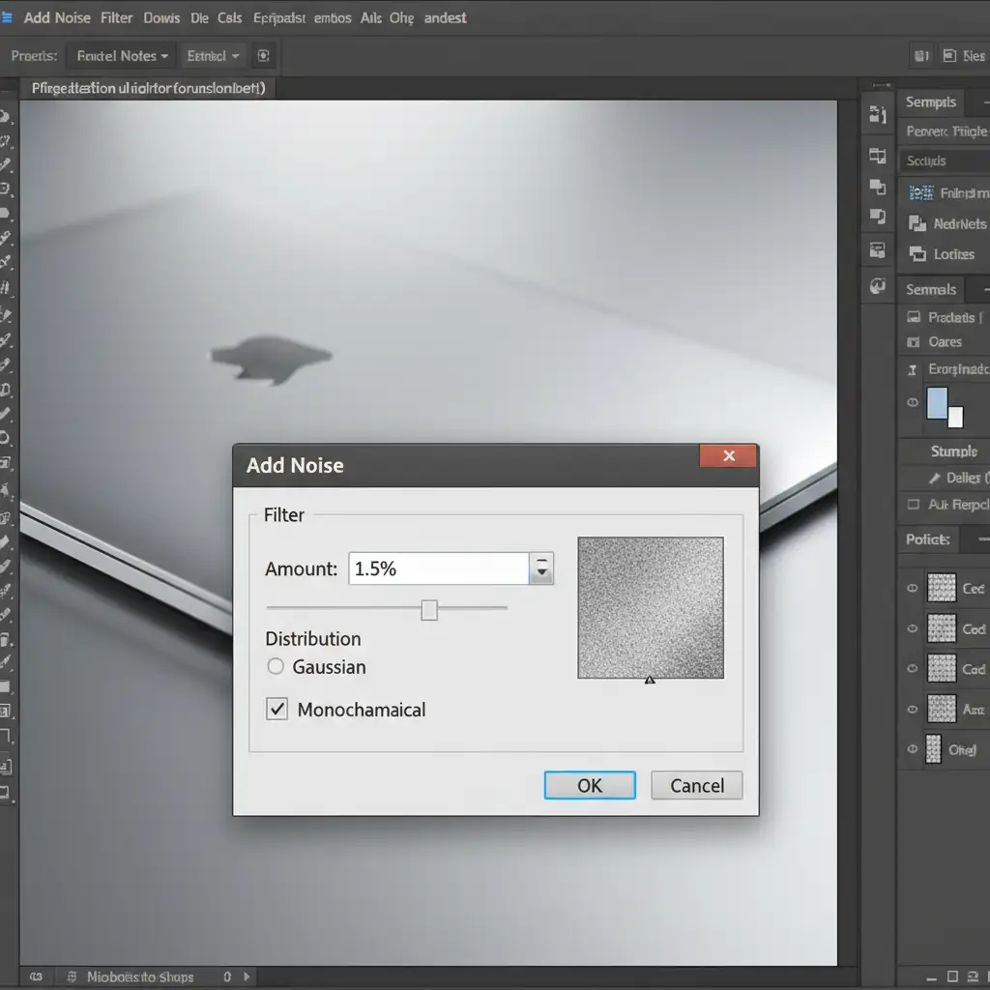Screen dimensions: 990x990
Task: Click the pencil icon beside Dalles
Action: (934, 478)
